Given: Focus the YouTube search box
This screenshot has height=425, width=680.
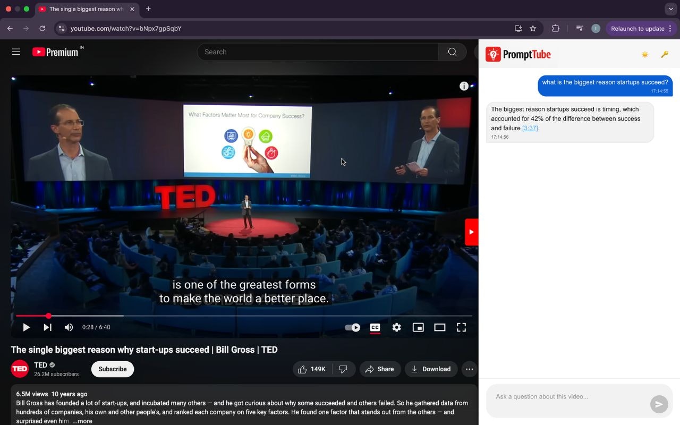Looking at the screenshot, I should click(318, 52).
